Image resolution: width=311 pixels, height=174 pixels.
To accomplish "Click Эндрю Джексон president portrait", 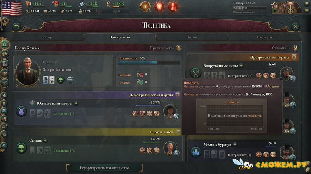I will 28,72.
